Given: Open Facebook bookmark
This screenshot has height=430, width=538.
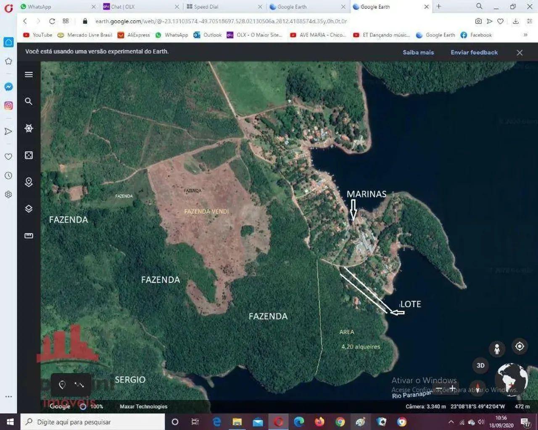Looking at the screenshot, I should click(x=476, y=35).
